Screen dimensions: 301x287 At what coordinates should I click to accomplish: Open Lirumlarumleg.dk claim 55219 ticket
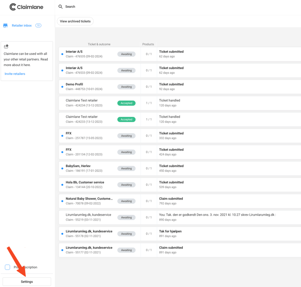click(x=180, y=217)
